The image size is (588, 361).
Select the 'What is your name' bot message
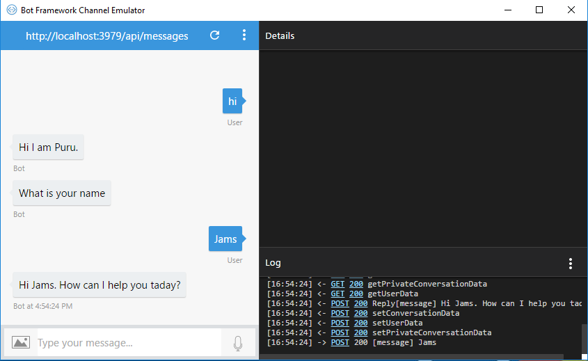tap(62, 193)
